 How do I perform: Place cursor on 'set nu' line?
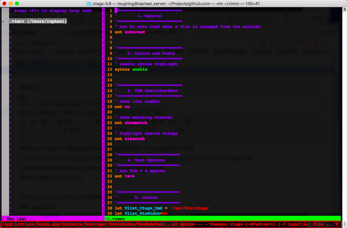point(122,107)
